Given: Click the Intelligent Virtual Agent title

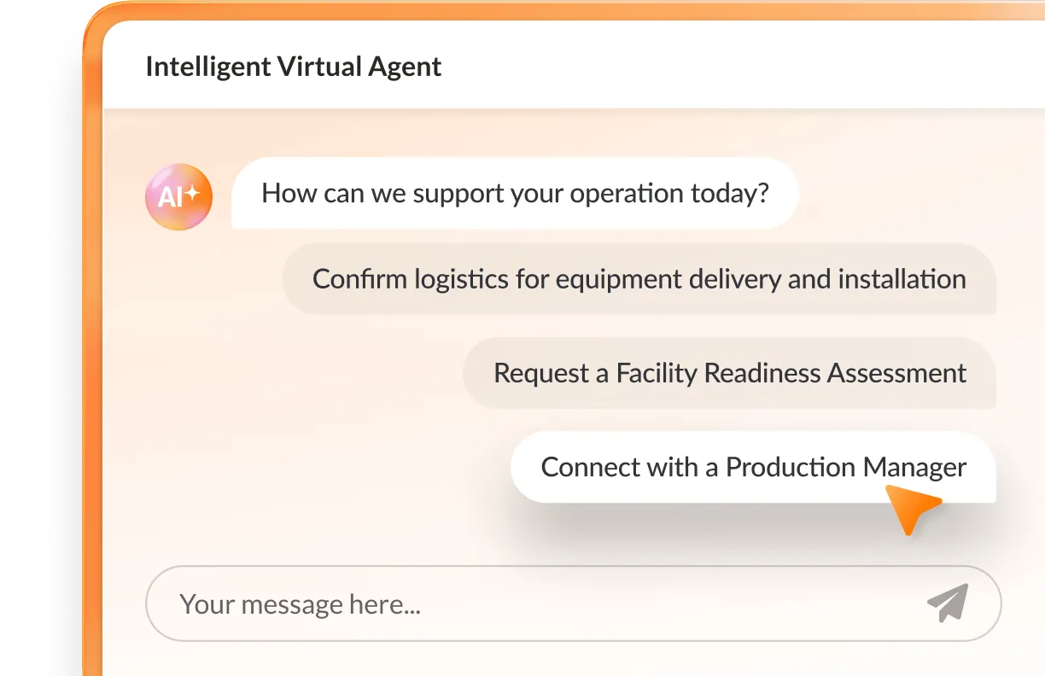Looking at the screenshot, I should click(x=294, y=67).
